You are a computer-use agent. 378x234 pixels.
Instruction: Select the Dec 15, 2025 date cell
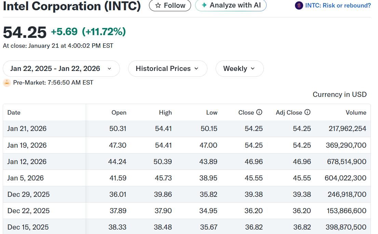[28, 227]
